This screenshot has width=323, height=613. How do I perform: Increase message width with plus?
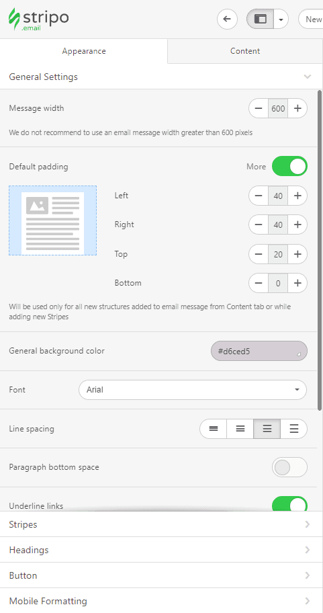[297, 108]
